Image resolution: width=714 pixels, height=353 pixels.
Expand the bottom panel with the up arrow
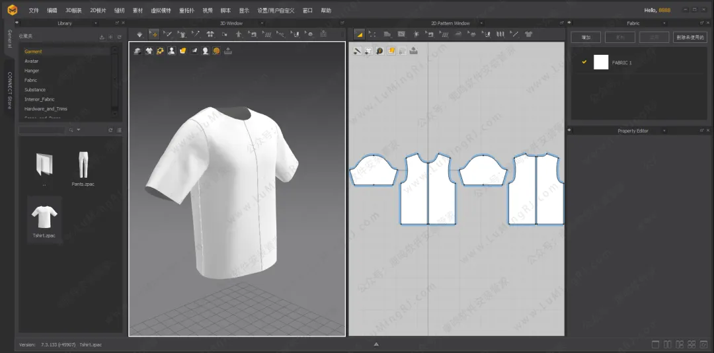[x=376, y=344]
